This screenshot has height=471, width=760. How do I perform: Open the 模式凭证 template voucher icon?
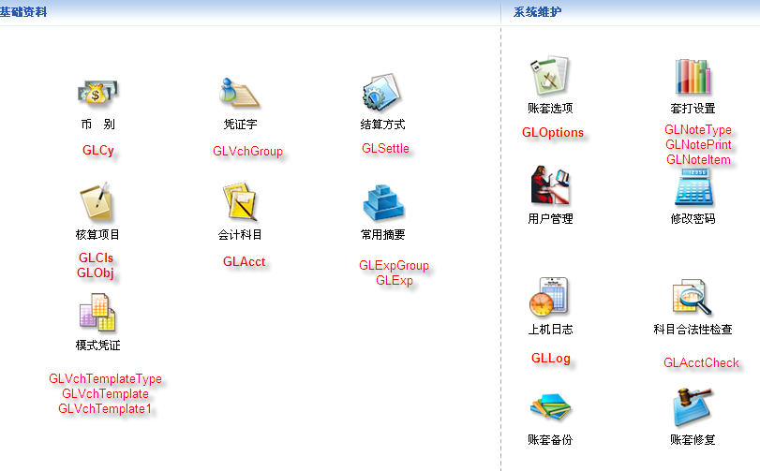[x=97, y=312]
